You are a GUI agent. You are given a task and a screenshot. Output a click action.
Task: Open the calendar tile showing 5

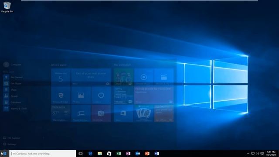click(x=61, y=77)
